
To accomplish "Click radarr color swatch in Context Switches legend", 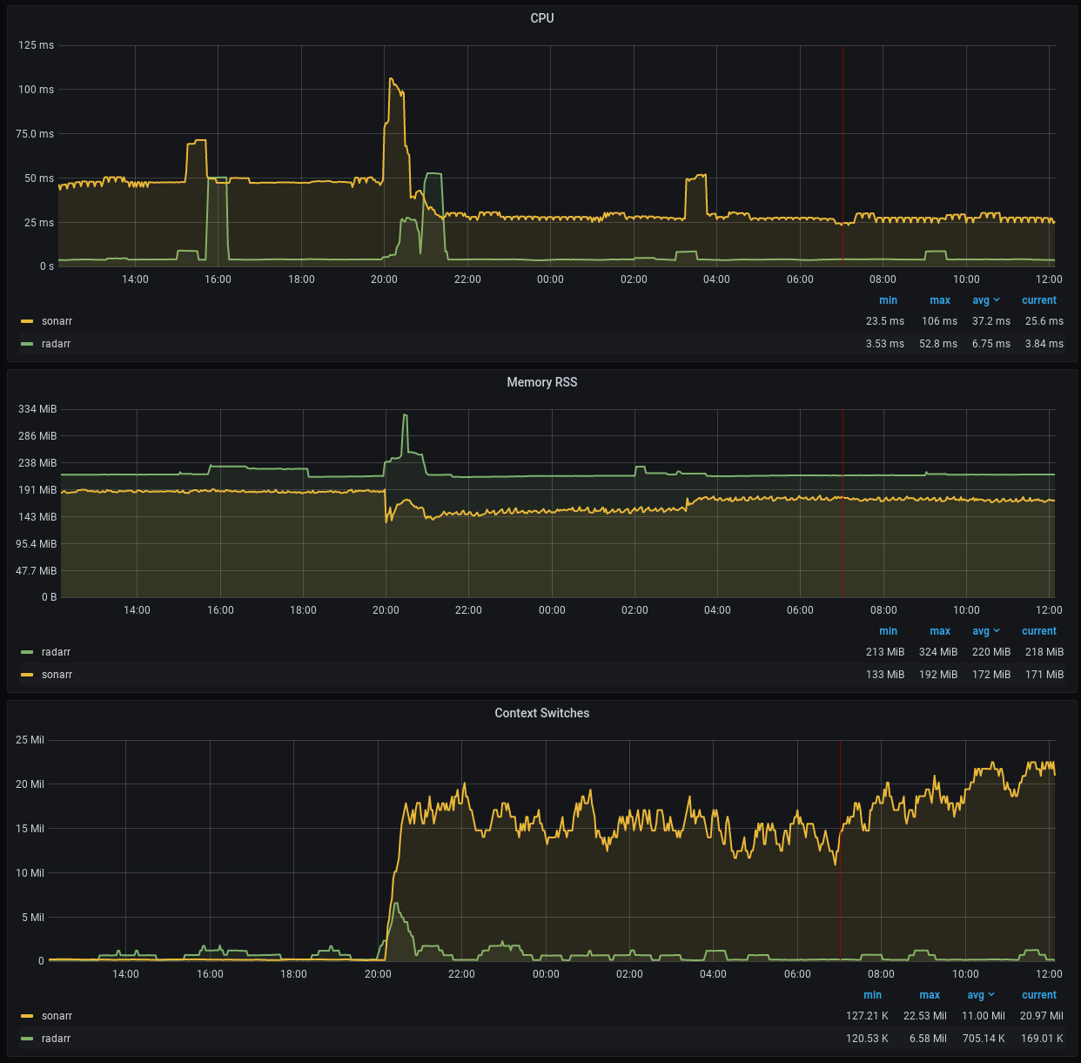I will coord(27,1039).
